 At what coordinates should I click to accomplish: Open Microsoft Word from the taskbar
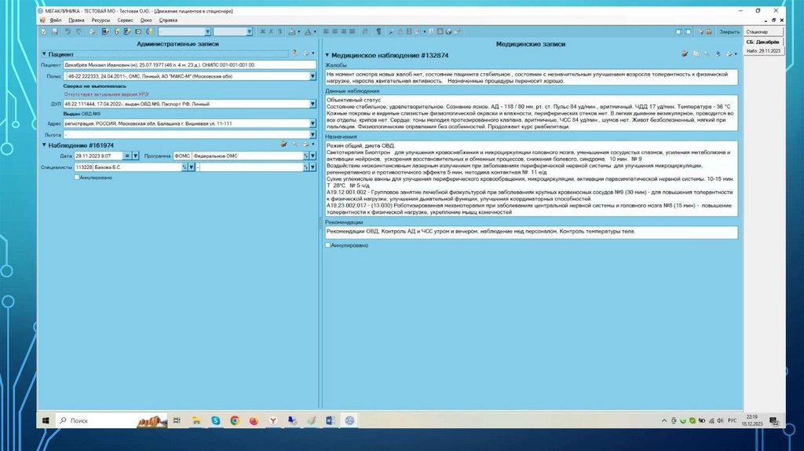[x=330, y=421]
